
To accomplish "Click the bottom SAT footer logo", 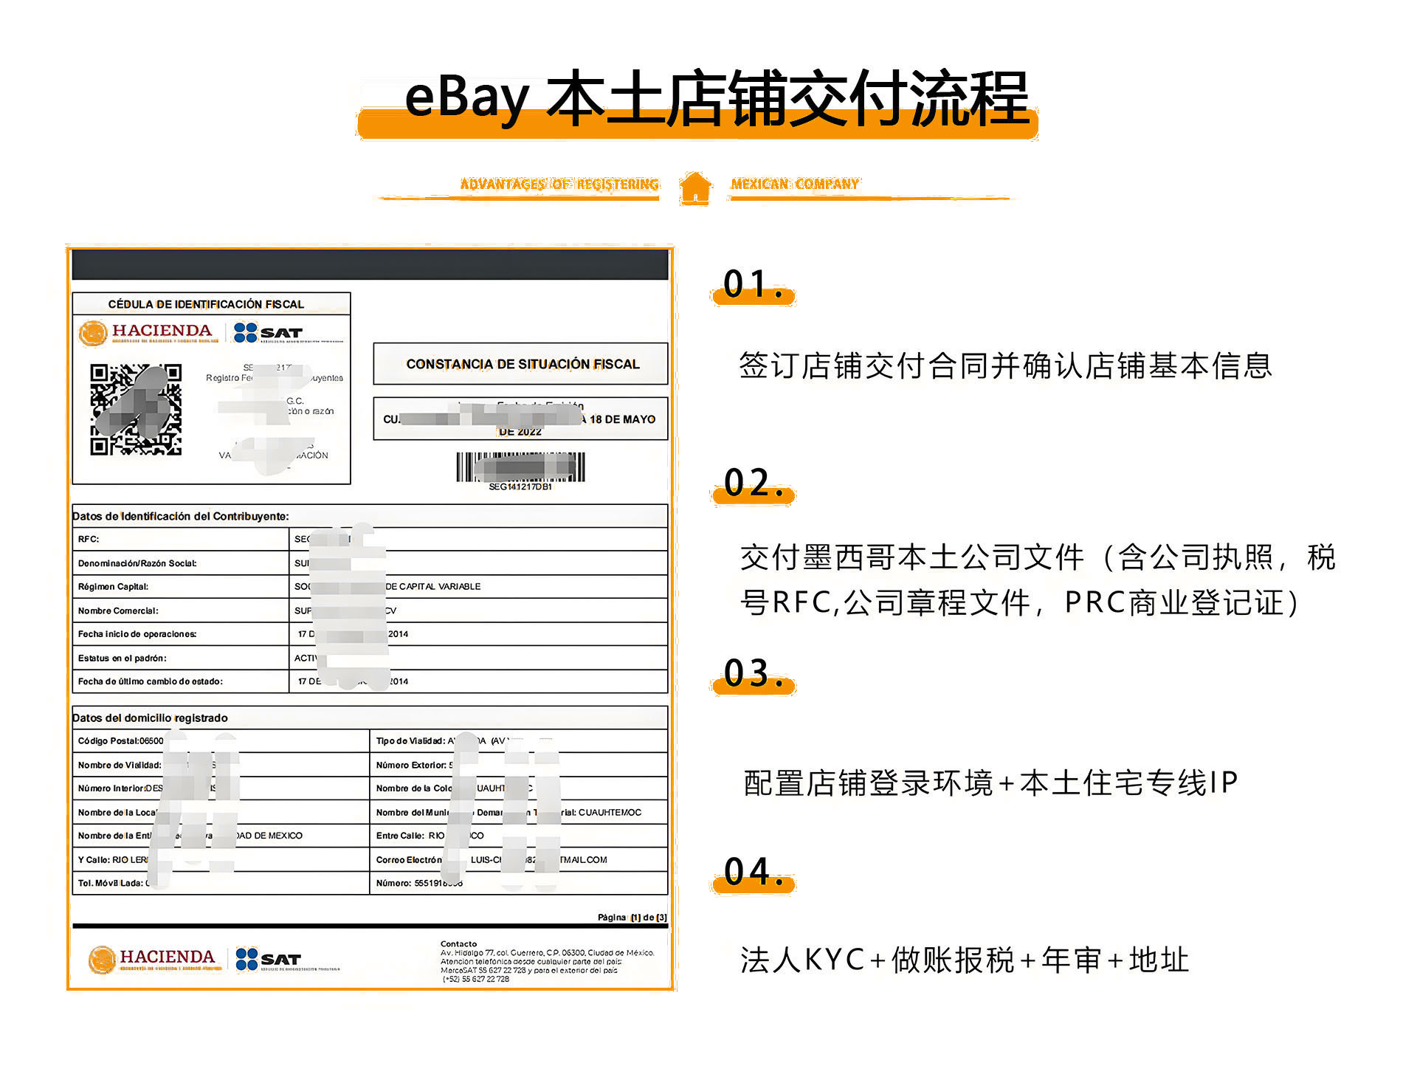I will click(x=269, y=959).
